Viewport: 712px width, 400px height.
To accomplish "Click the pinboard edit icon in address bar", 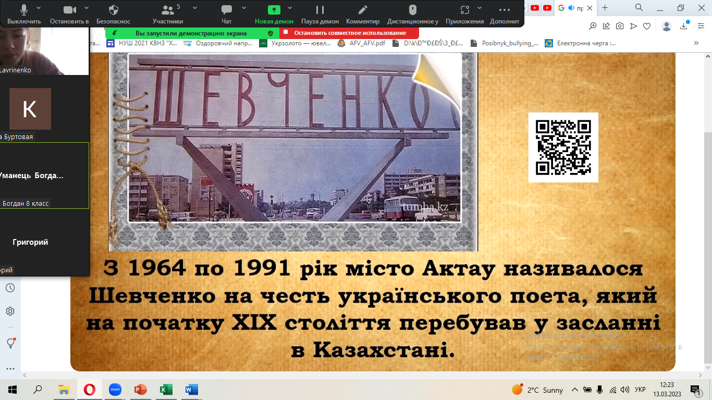I will [x=606, y=26].
